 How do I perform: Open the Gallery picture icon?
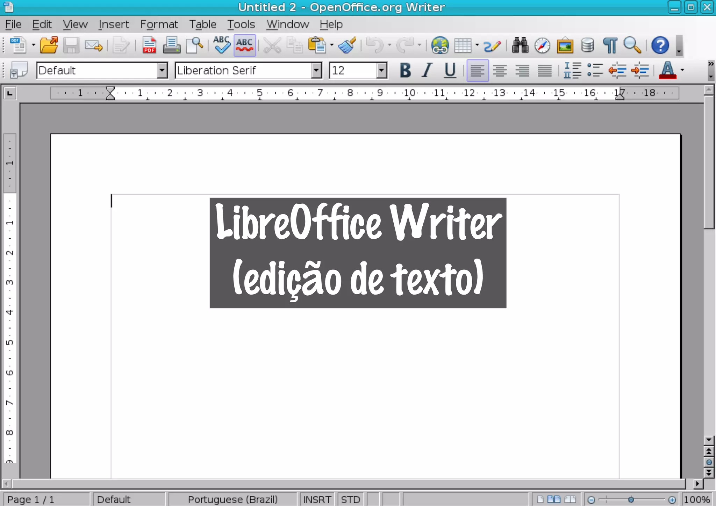click(x=565, y=45)
